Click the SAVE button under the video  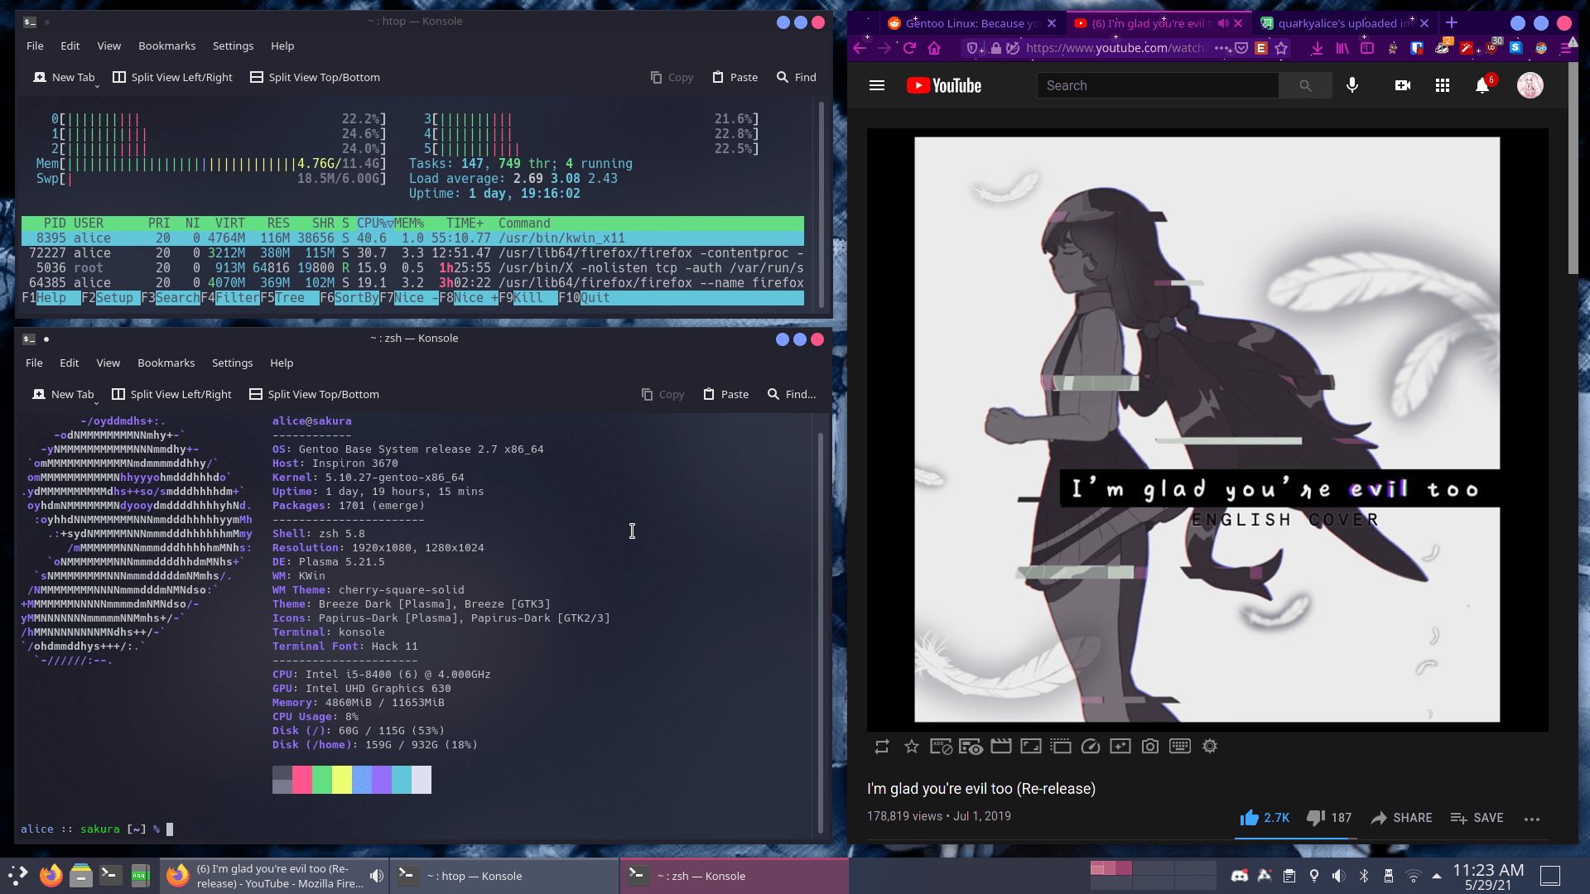[x=1477, y=818]
